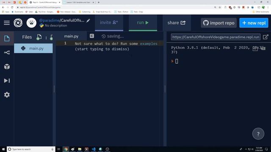This screenshot has height=152, width=271.
Task: Open Visual Studio Code from taskbar
Action: [x=94, y=149]
